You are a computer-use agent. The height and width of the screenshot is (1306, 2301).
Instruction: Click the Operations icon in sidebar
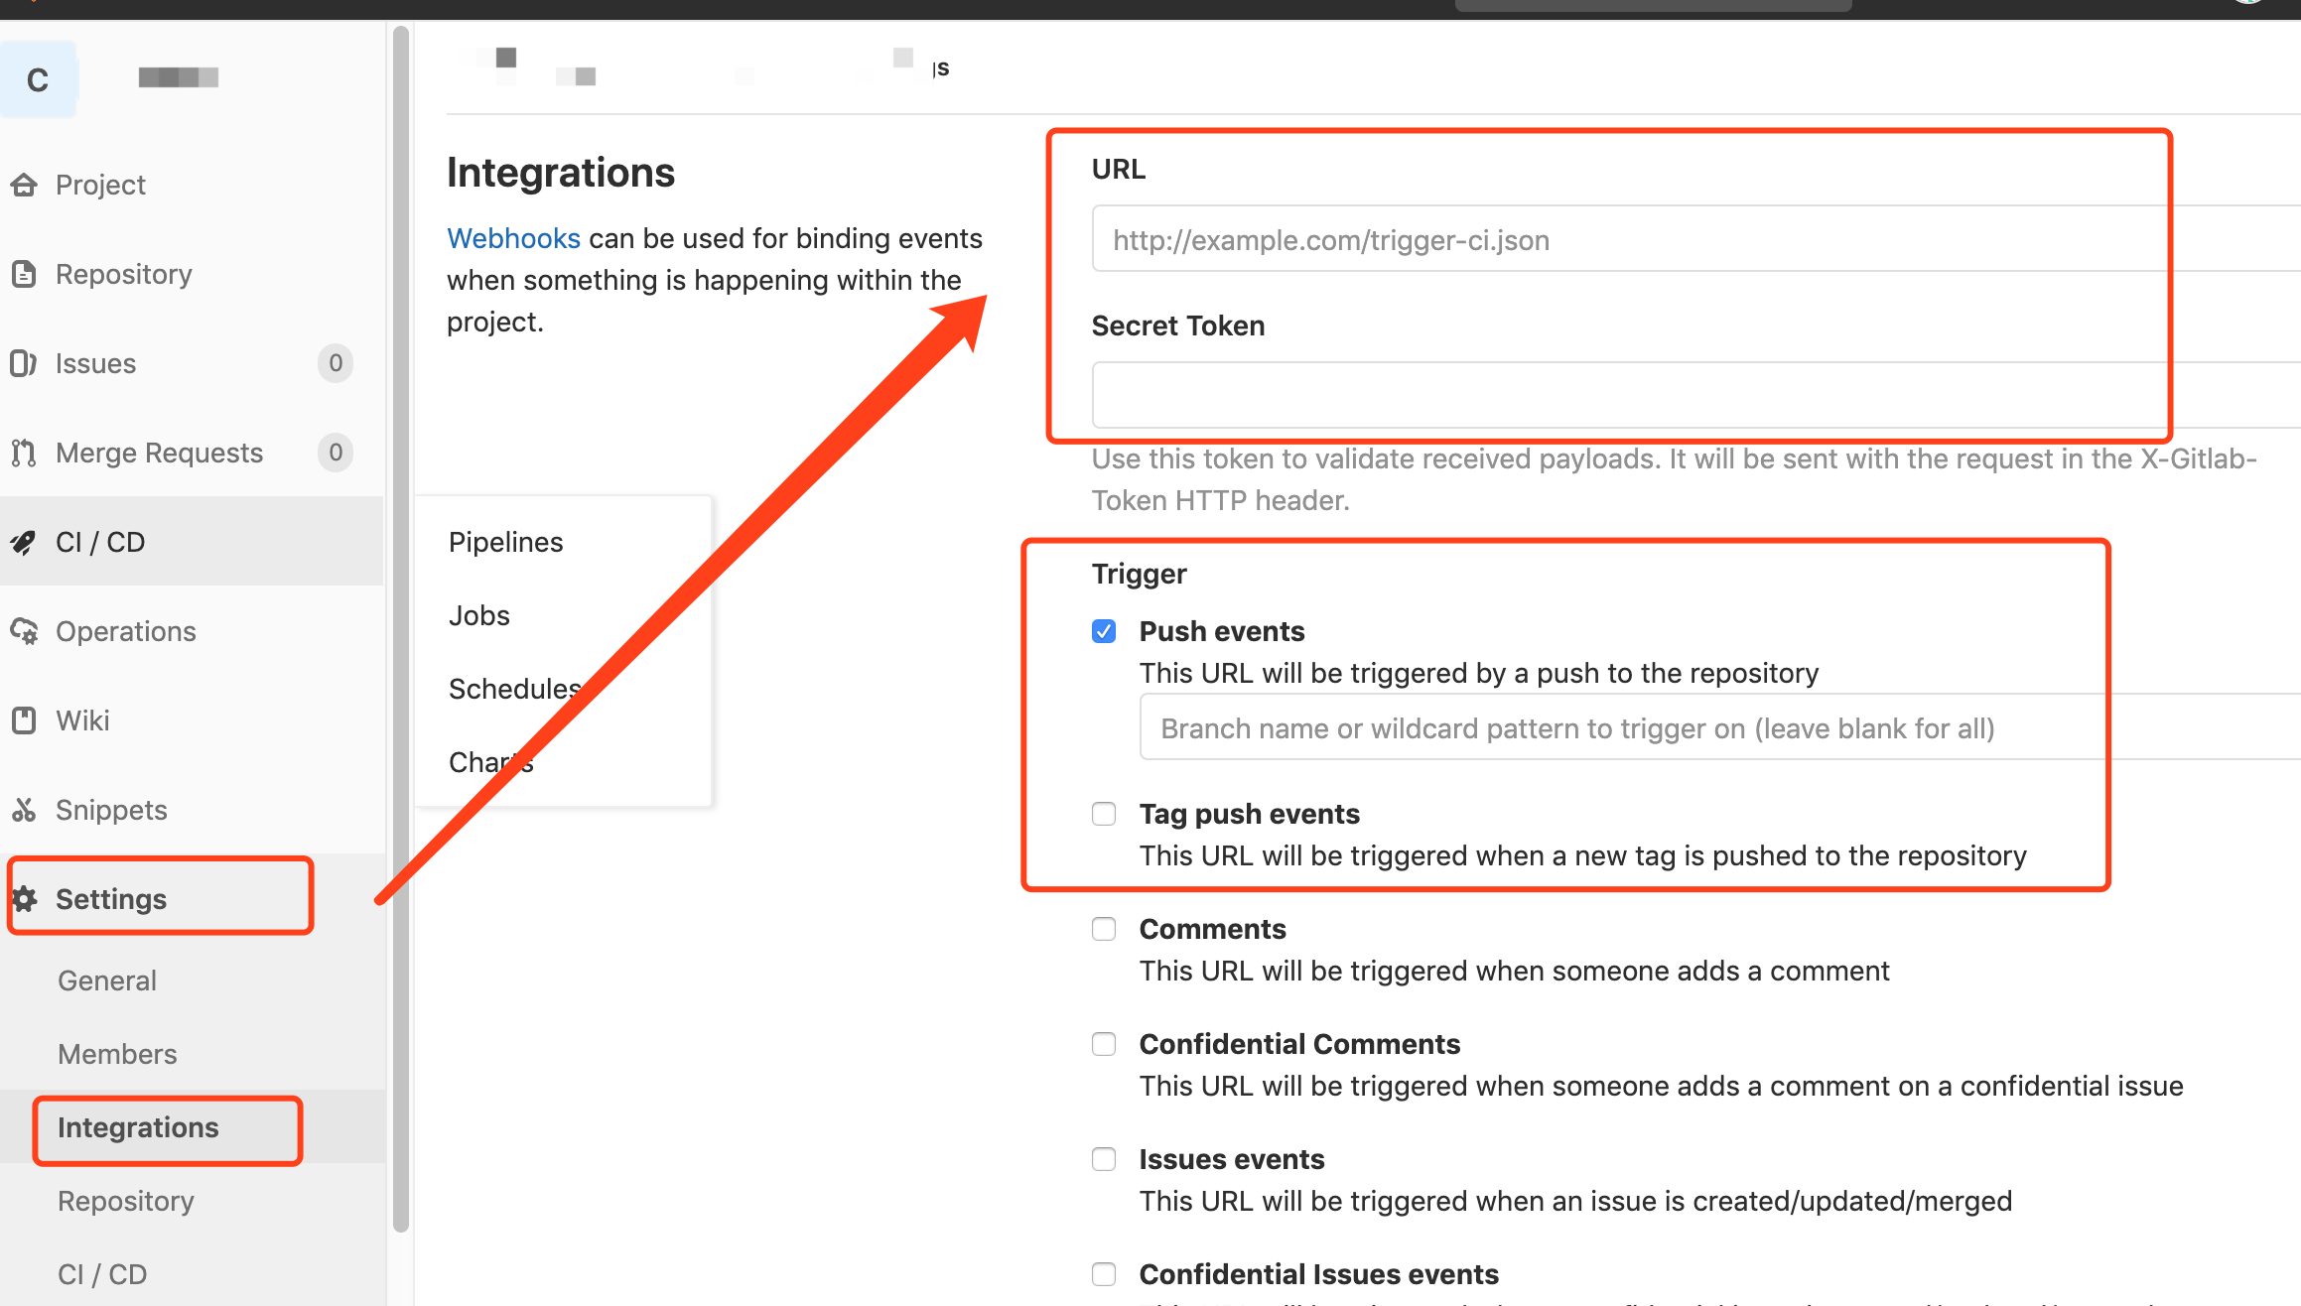click(24, 631)
